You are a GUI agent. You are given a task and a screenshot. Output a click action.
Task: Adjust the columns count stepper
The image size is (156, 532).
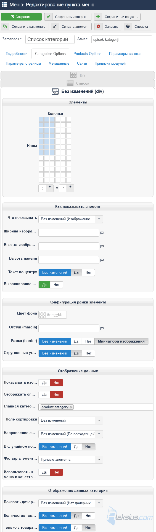click(50, 188)
